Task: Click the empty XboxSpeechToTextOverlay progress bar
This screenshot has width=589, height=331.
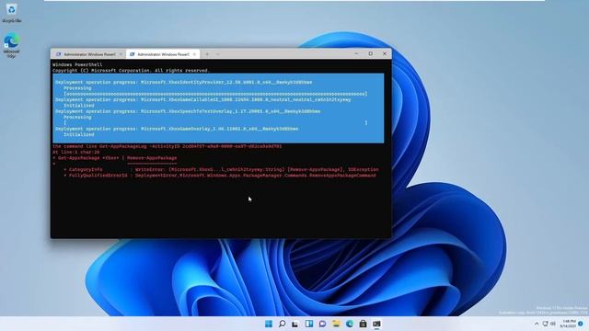Action: [x=215, y=122]
